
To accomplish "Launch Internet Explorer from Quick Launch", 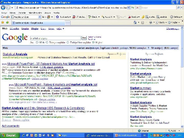I will pyautogui.click(x=24, y=135).
